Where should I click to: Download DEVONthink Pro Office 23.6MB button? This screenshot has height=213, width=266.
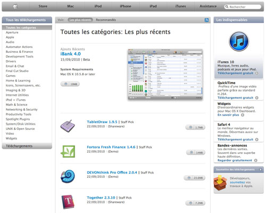click(195, 178)
